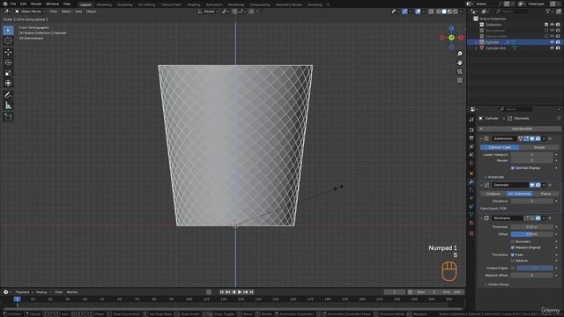Expand the Vertex Group section
The image size is (564, 317).
[497, 284]
